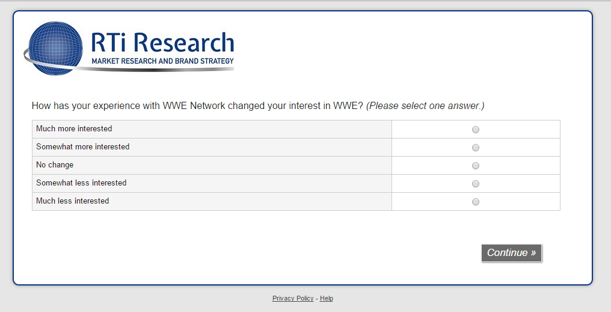Open the Help link
Screen dimensions: 611x312
[327, 299]
